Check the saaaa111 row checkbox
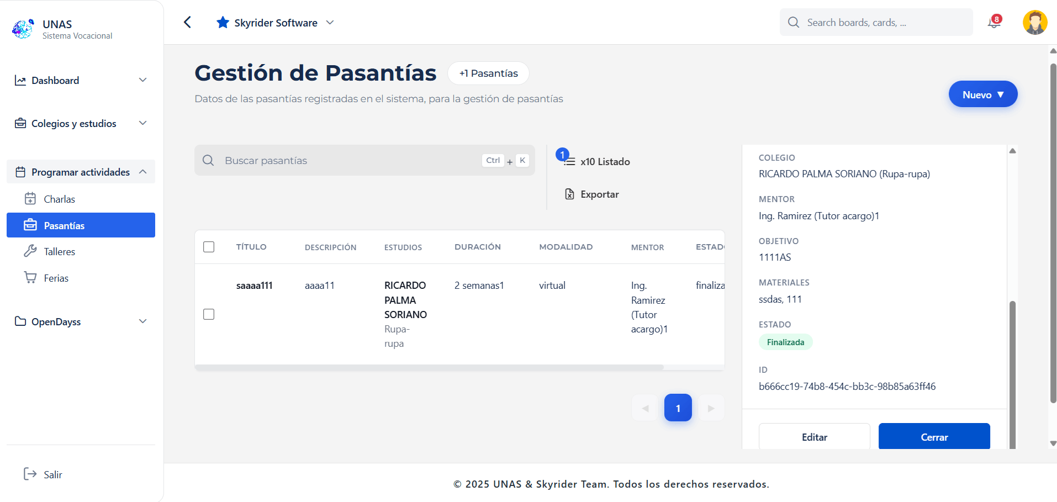This screenshot has width=1057, height=502. [x=209, y=314]
